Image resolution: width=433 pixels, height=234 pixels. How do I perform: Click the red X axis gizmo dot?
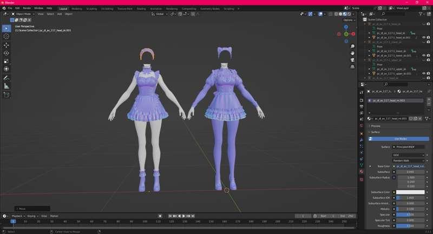[x=353, y=34]
